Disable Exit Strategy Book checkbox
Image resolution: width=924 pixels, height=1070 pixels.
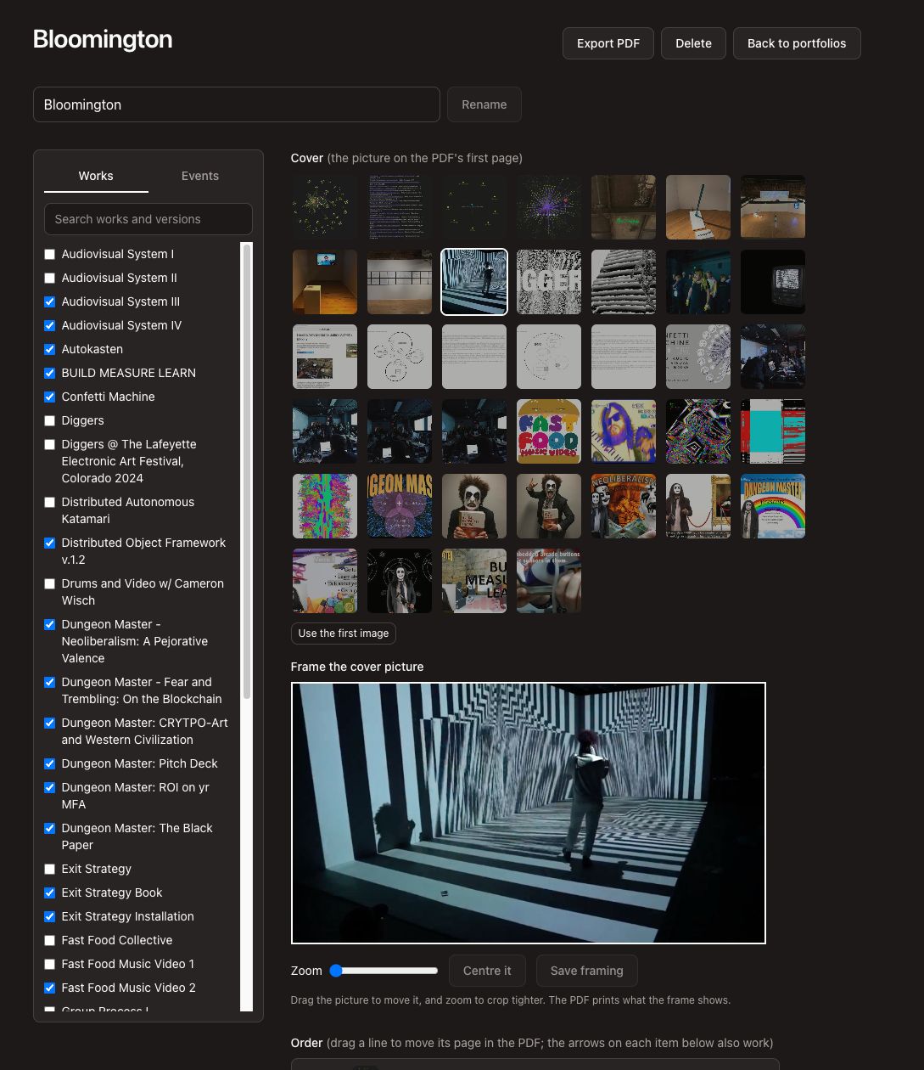(x=49, y=893)
